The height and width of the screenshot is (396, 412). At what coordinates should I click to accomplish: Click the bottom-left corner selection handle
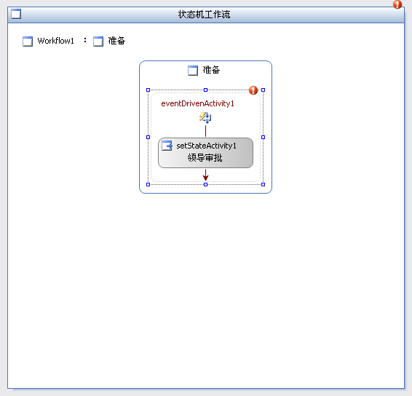click(x=148, y=184)
